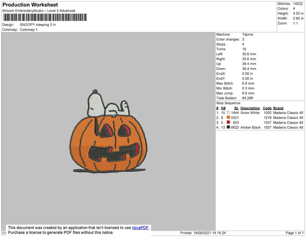Click 'Wilcom EmbroideryStudio – Level 3 Advanced' text
The width and height of the screenshot is (306, 237).
39,11
